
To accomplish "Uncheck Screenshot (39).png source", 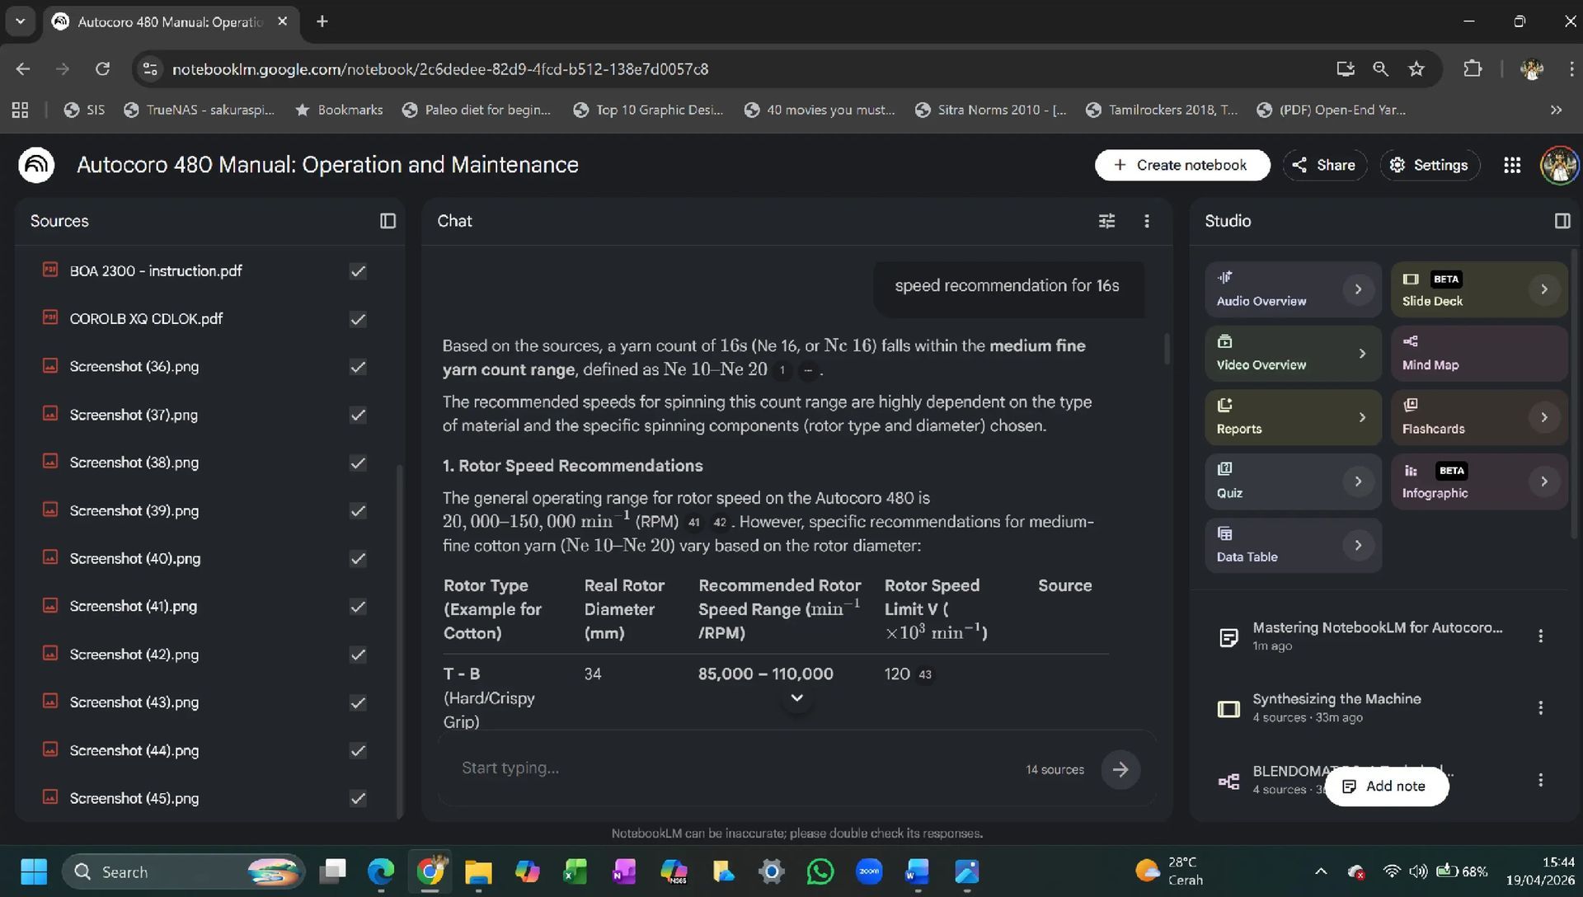I will (358, 510).
